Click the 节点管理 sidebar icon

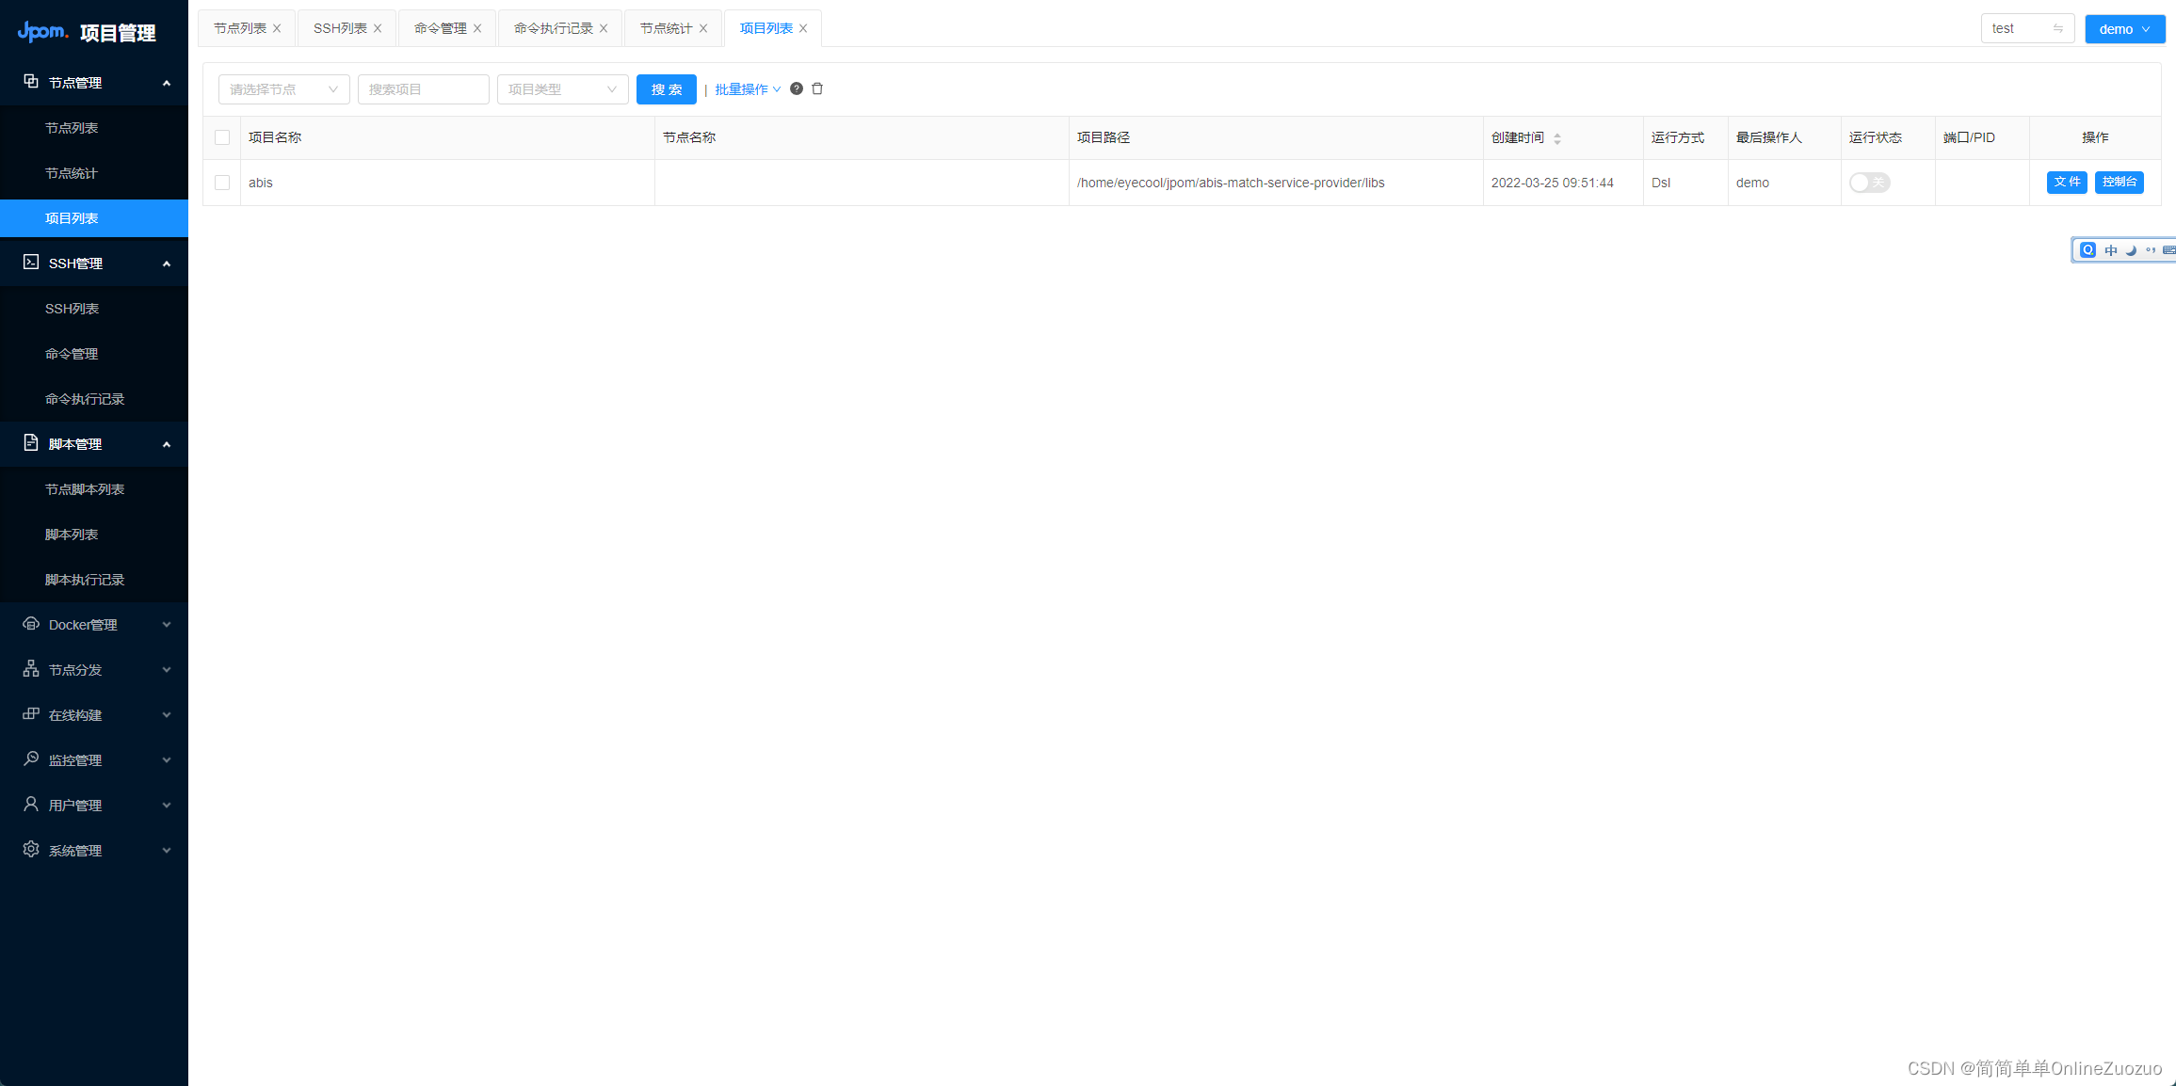point(31,82)
